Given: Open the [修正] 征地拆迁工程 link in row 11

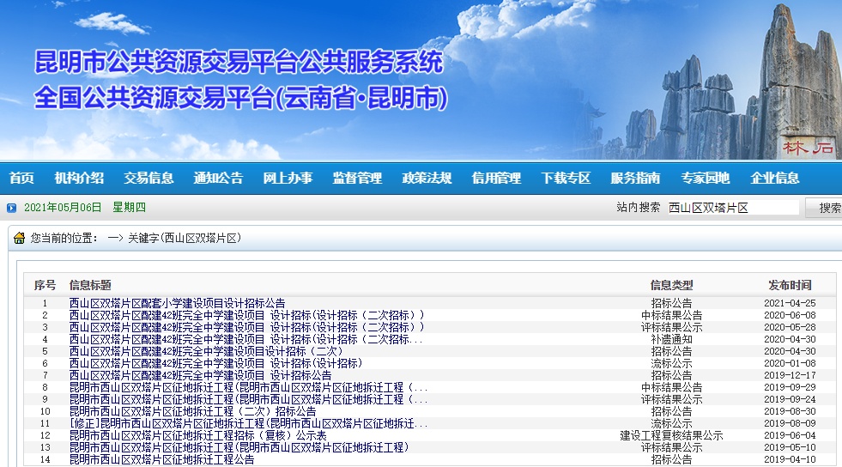Looking at the screenshot, I should (248, 423).
